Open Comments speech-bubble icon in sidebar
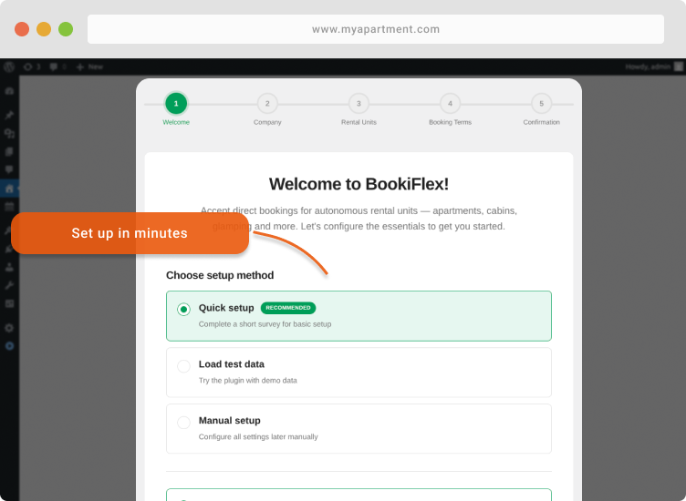This screenshot has width=686, height=501. tap(9, 169)
